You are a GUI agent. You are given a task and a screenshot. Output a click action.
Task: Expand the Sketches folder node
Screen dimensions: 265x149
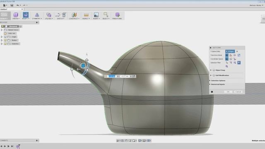(x=2, y=44)
